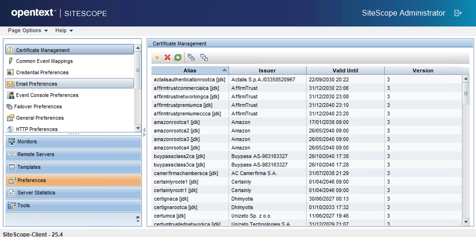Click the Failover Preferences icon
The image size is (476, 237).
tap(9, 106)
